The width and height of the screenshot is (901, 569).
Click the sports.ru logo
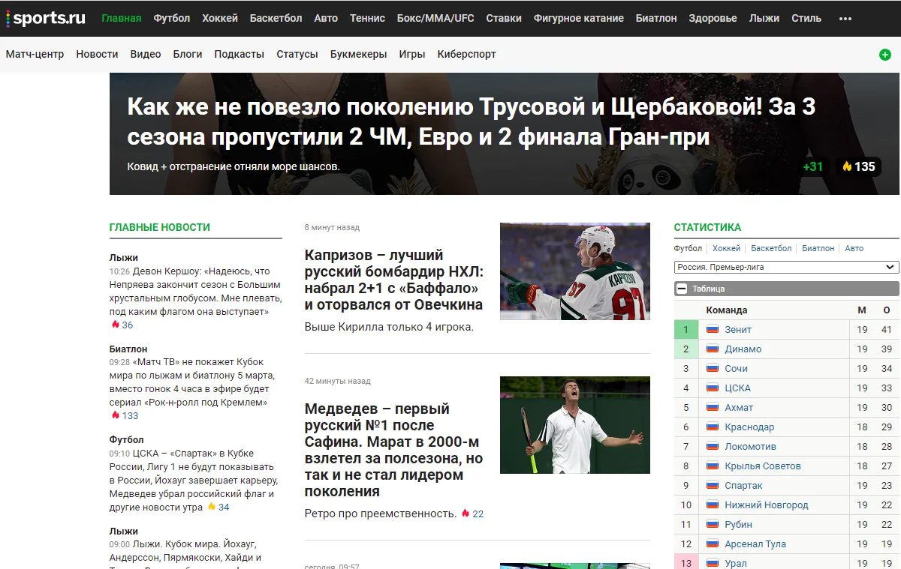click(x=46, y=18)
